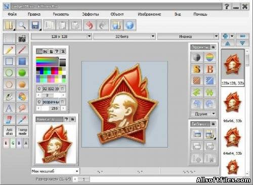Open the Макс масштаб zoom dropdown
This screenshot has height=185, width=253.
55,171
